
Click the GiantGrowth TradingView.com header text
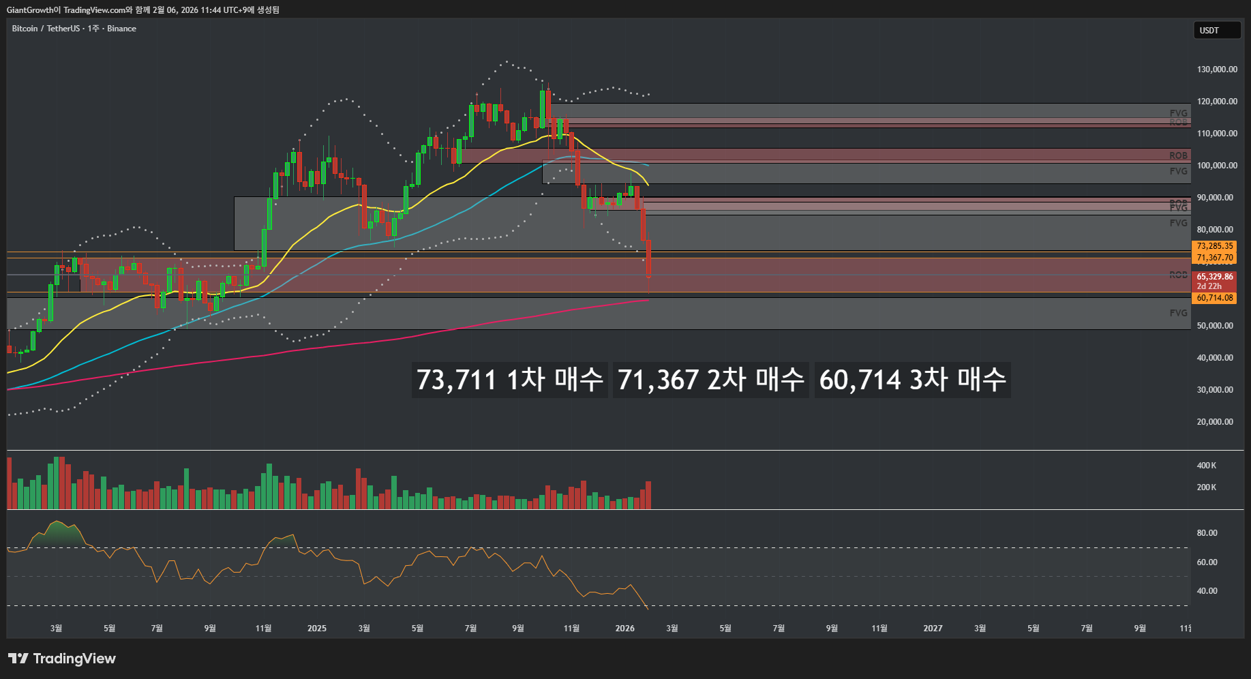tap(142, 10)
